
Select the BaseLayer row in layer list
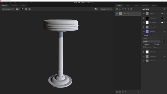128,14
